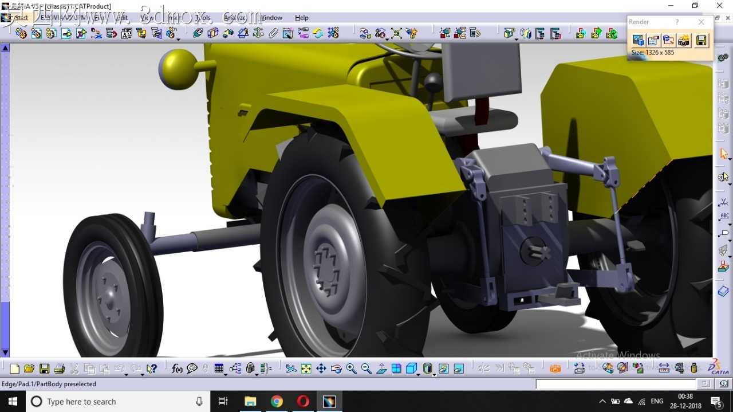The width and height of the screenshot is (733, 412).
Task: Click the Zoom In magnifier
Action: click(x=351, y=368)
